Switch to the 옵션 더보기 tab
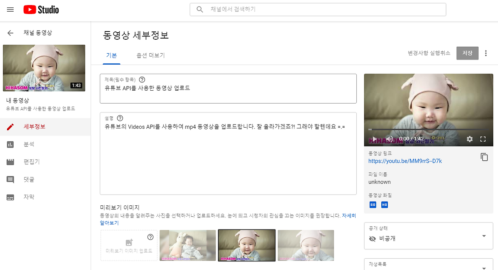 [151, 56]
